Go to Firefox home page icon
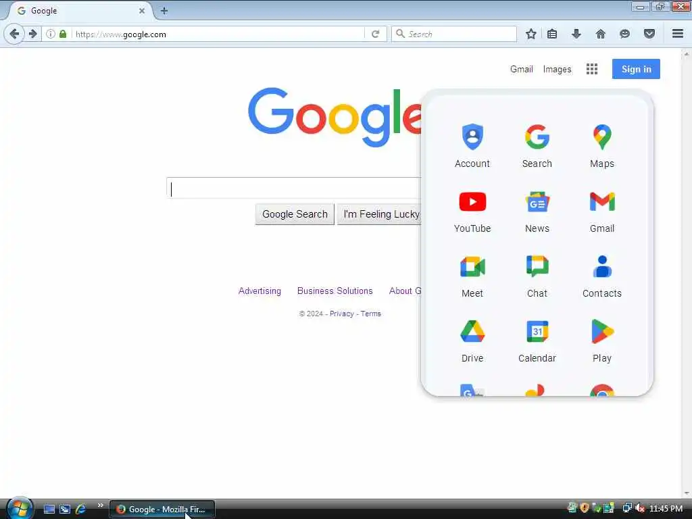 point(600,34)
